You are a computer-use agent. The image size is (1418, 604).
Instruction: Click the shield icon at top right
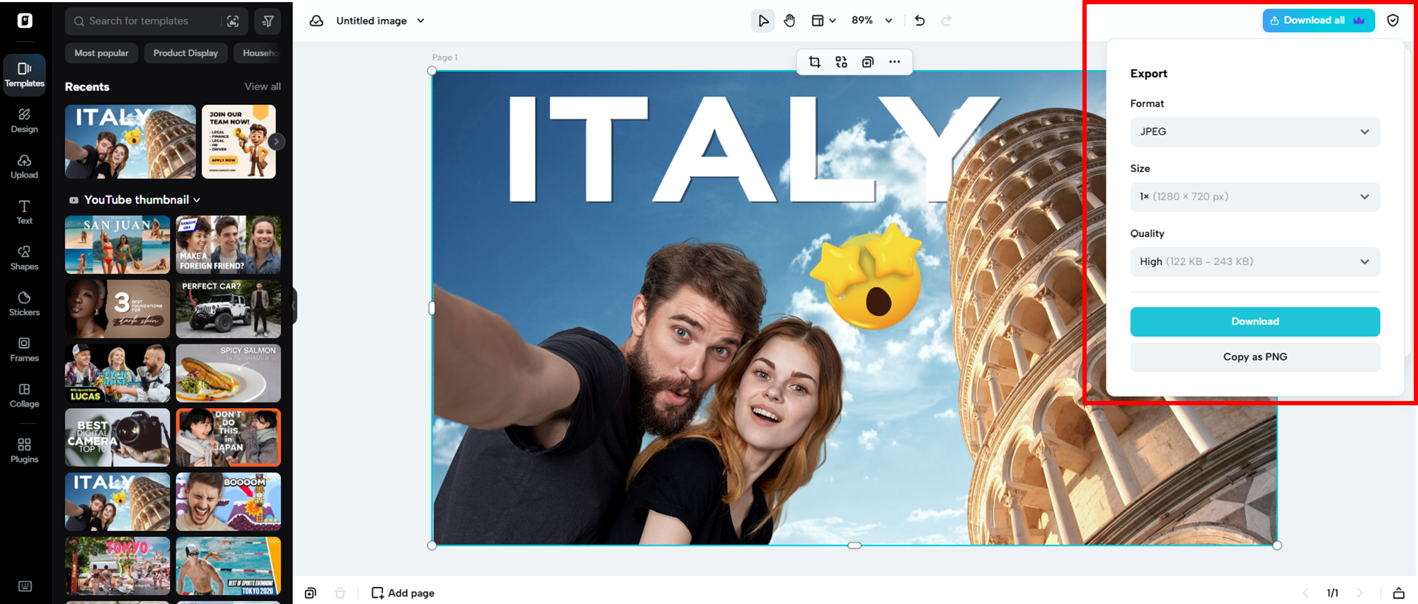(1393, 21)
